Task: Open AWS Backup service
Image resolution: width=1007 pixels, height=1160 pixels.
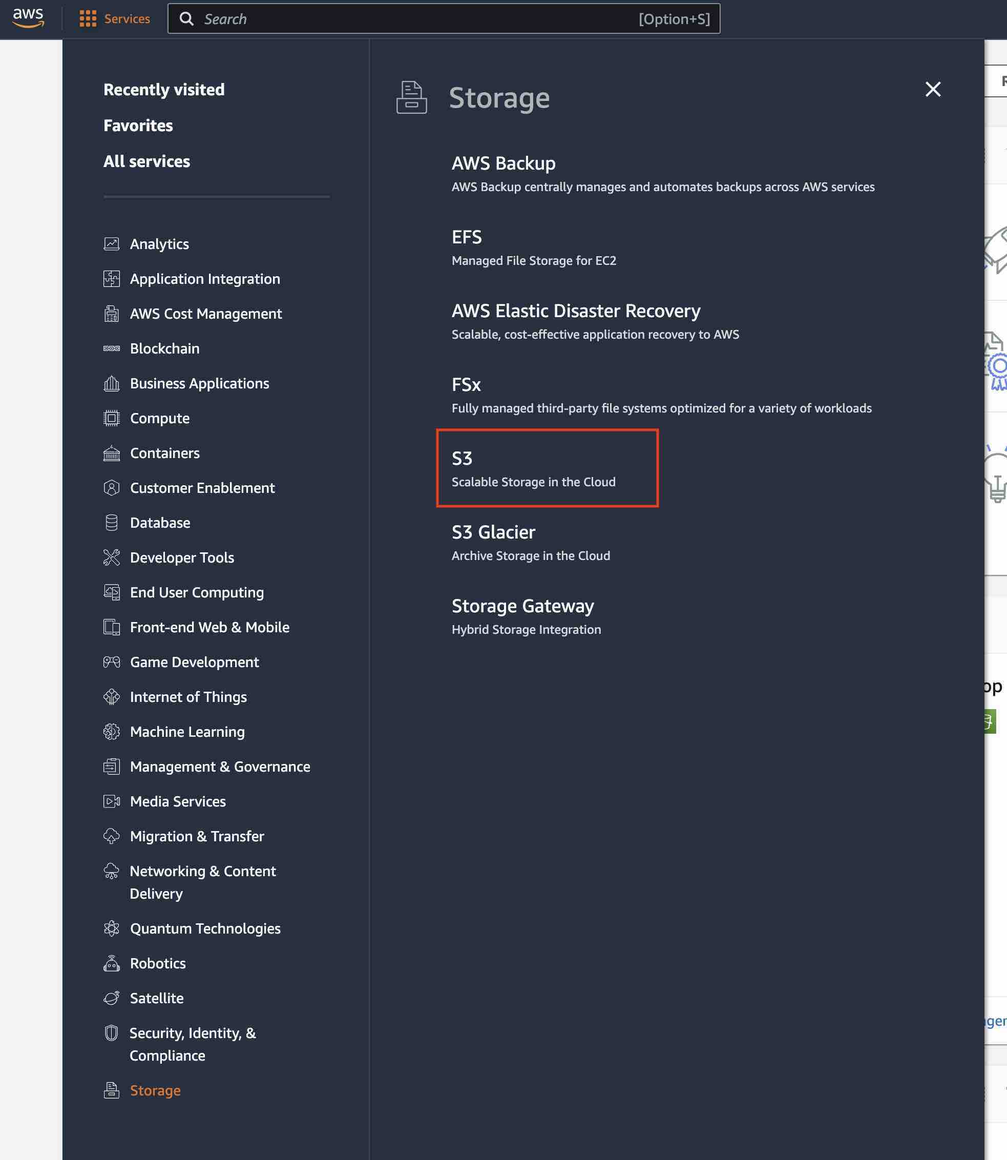Action: [x=503, y=163]
